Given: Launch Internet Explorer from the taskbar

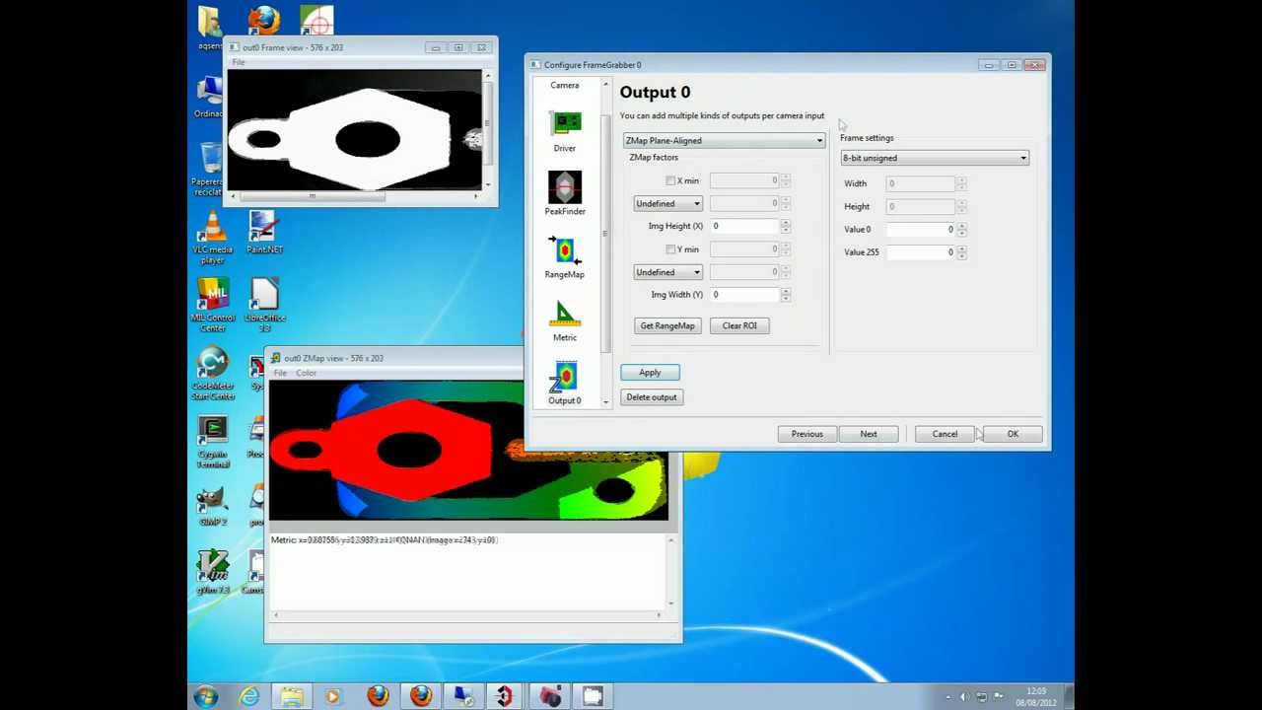Looking at the screenshot, I should click(249, 697).
